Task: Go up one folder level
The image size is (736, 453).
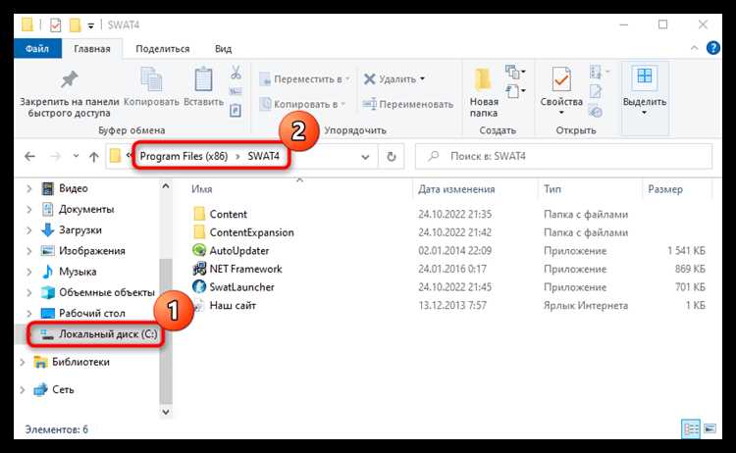Action: (x=94, y=157)
